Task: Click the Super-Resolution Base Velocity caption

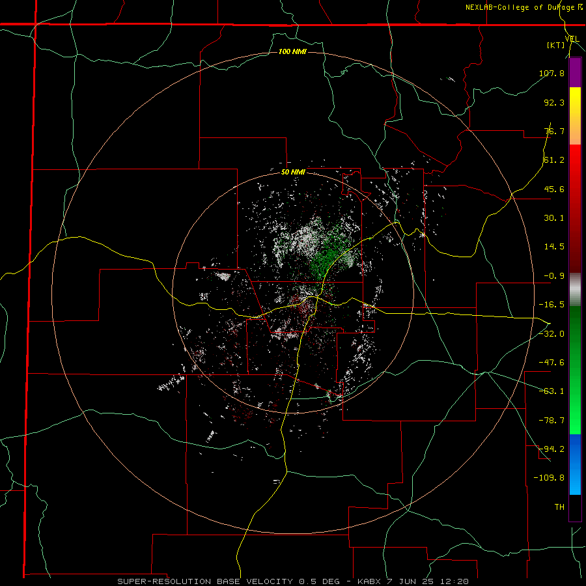Action: point(292,581)
